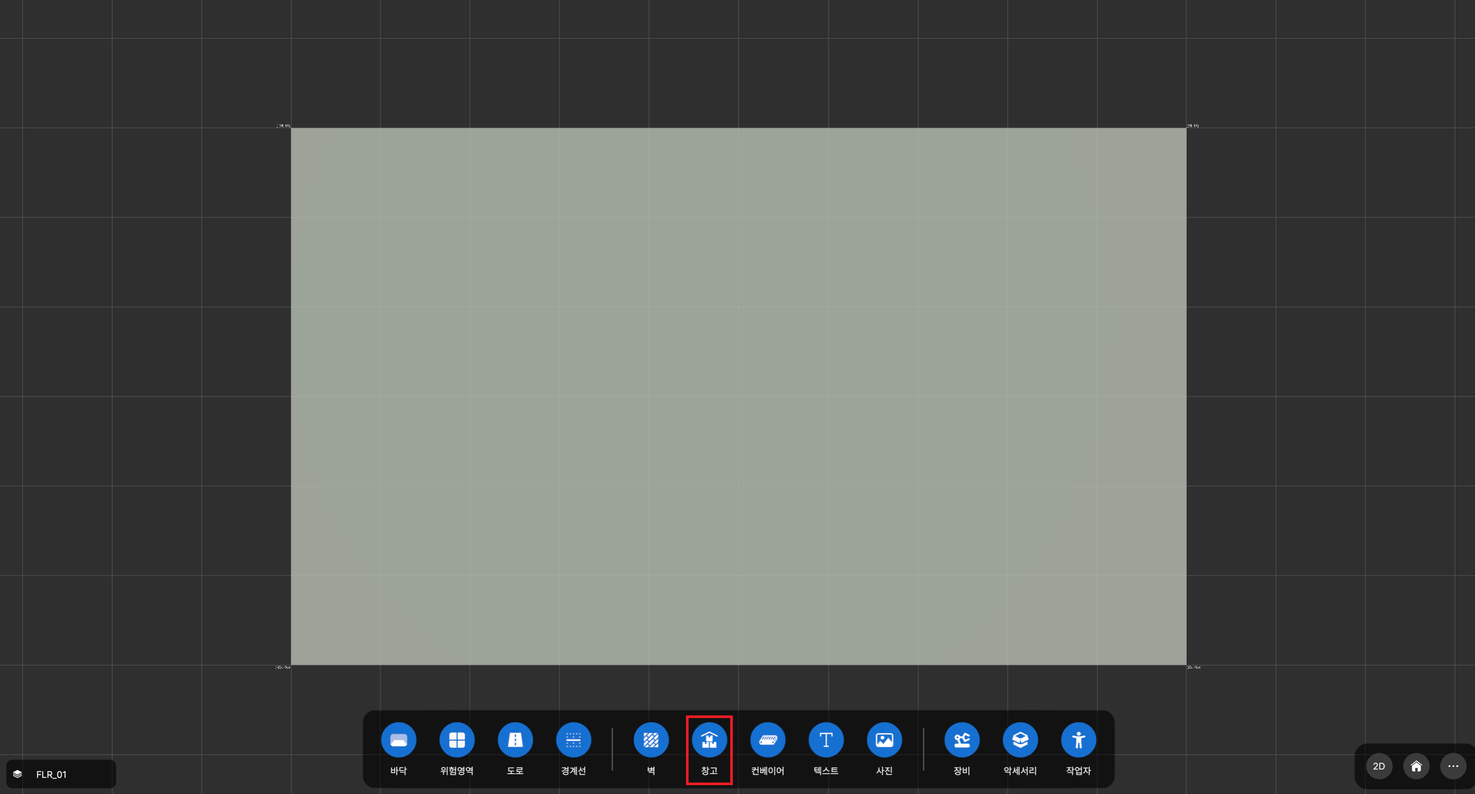Select the 벽 wall tool
1475x794 pixels.
coord(651,739)
